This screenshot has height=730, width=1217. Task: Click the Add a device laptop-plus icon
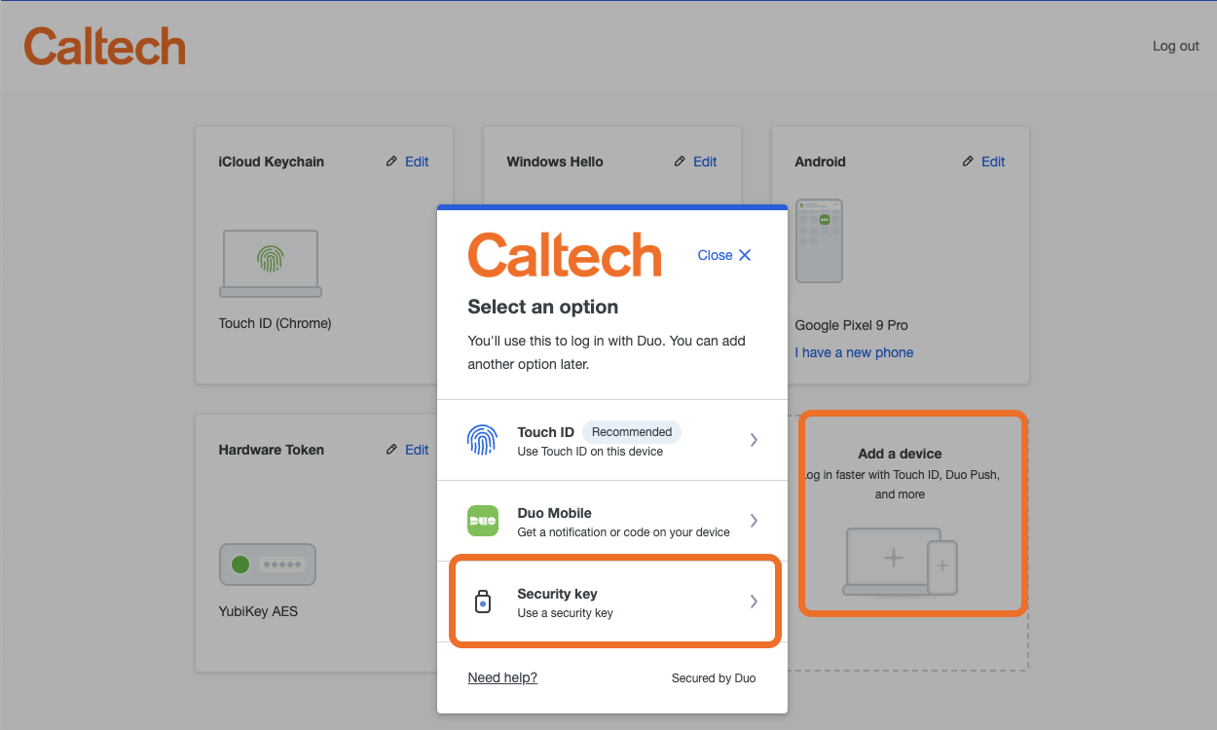point(901,561)
